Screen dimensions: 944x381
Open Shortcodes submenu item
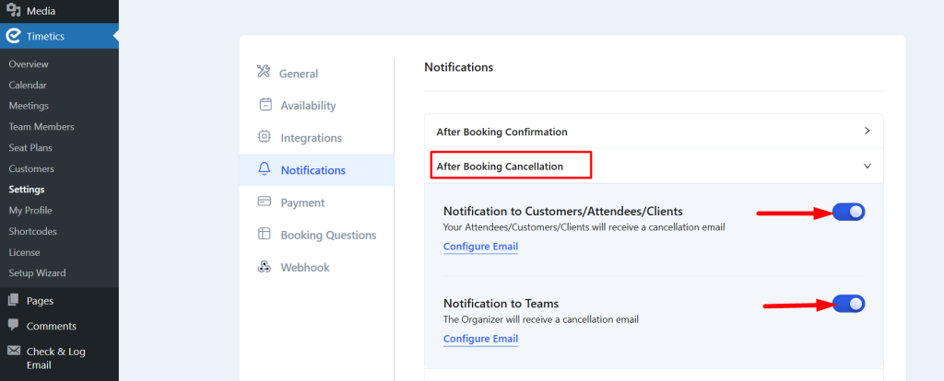(32, 231)
